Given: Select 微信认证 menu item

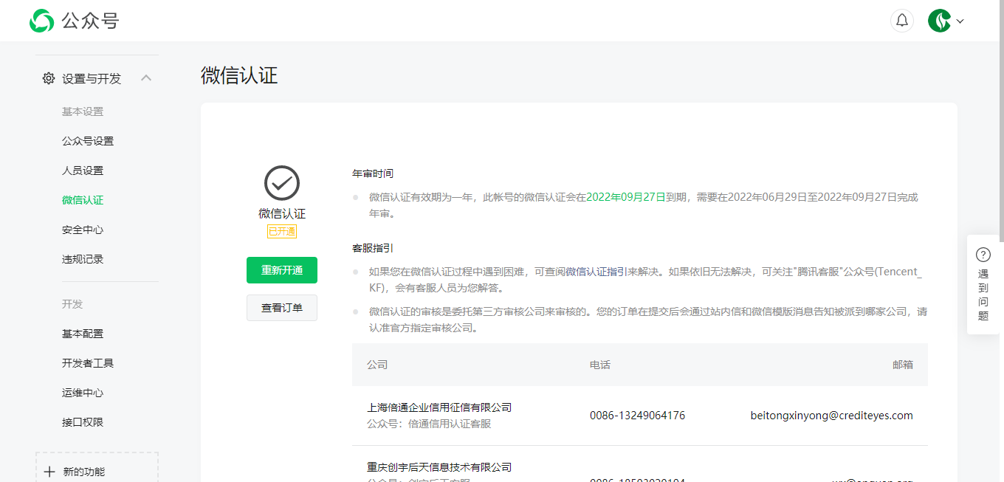Looking at the screenshot, I should [83, 200].
